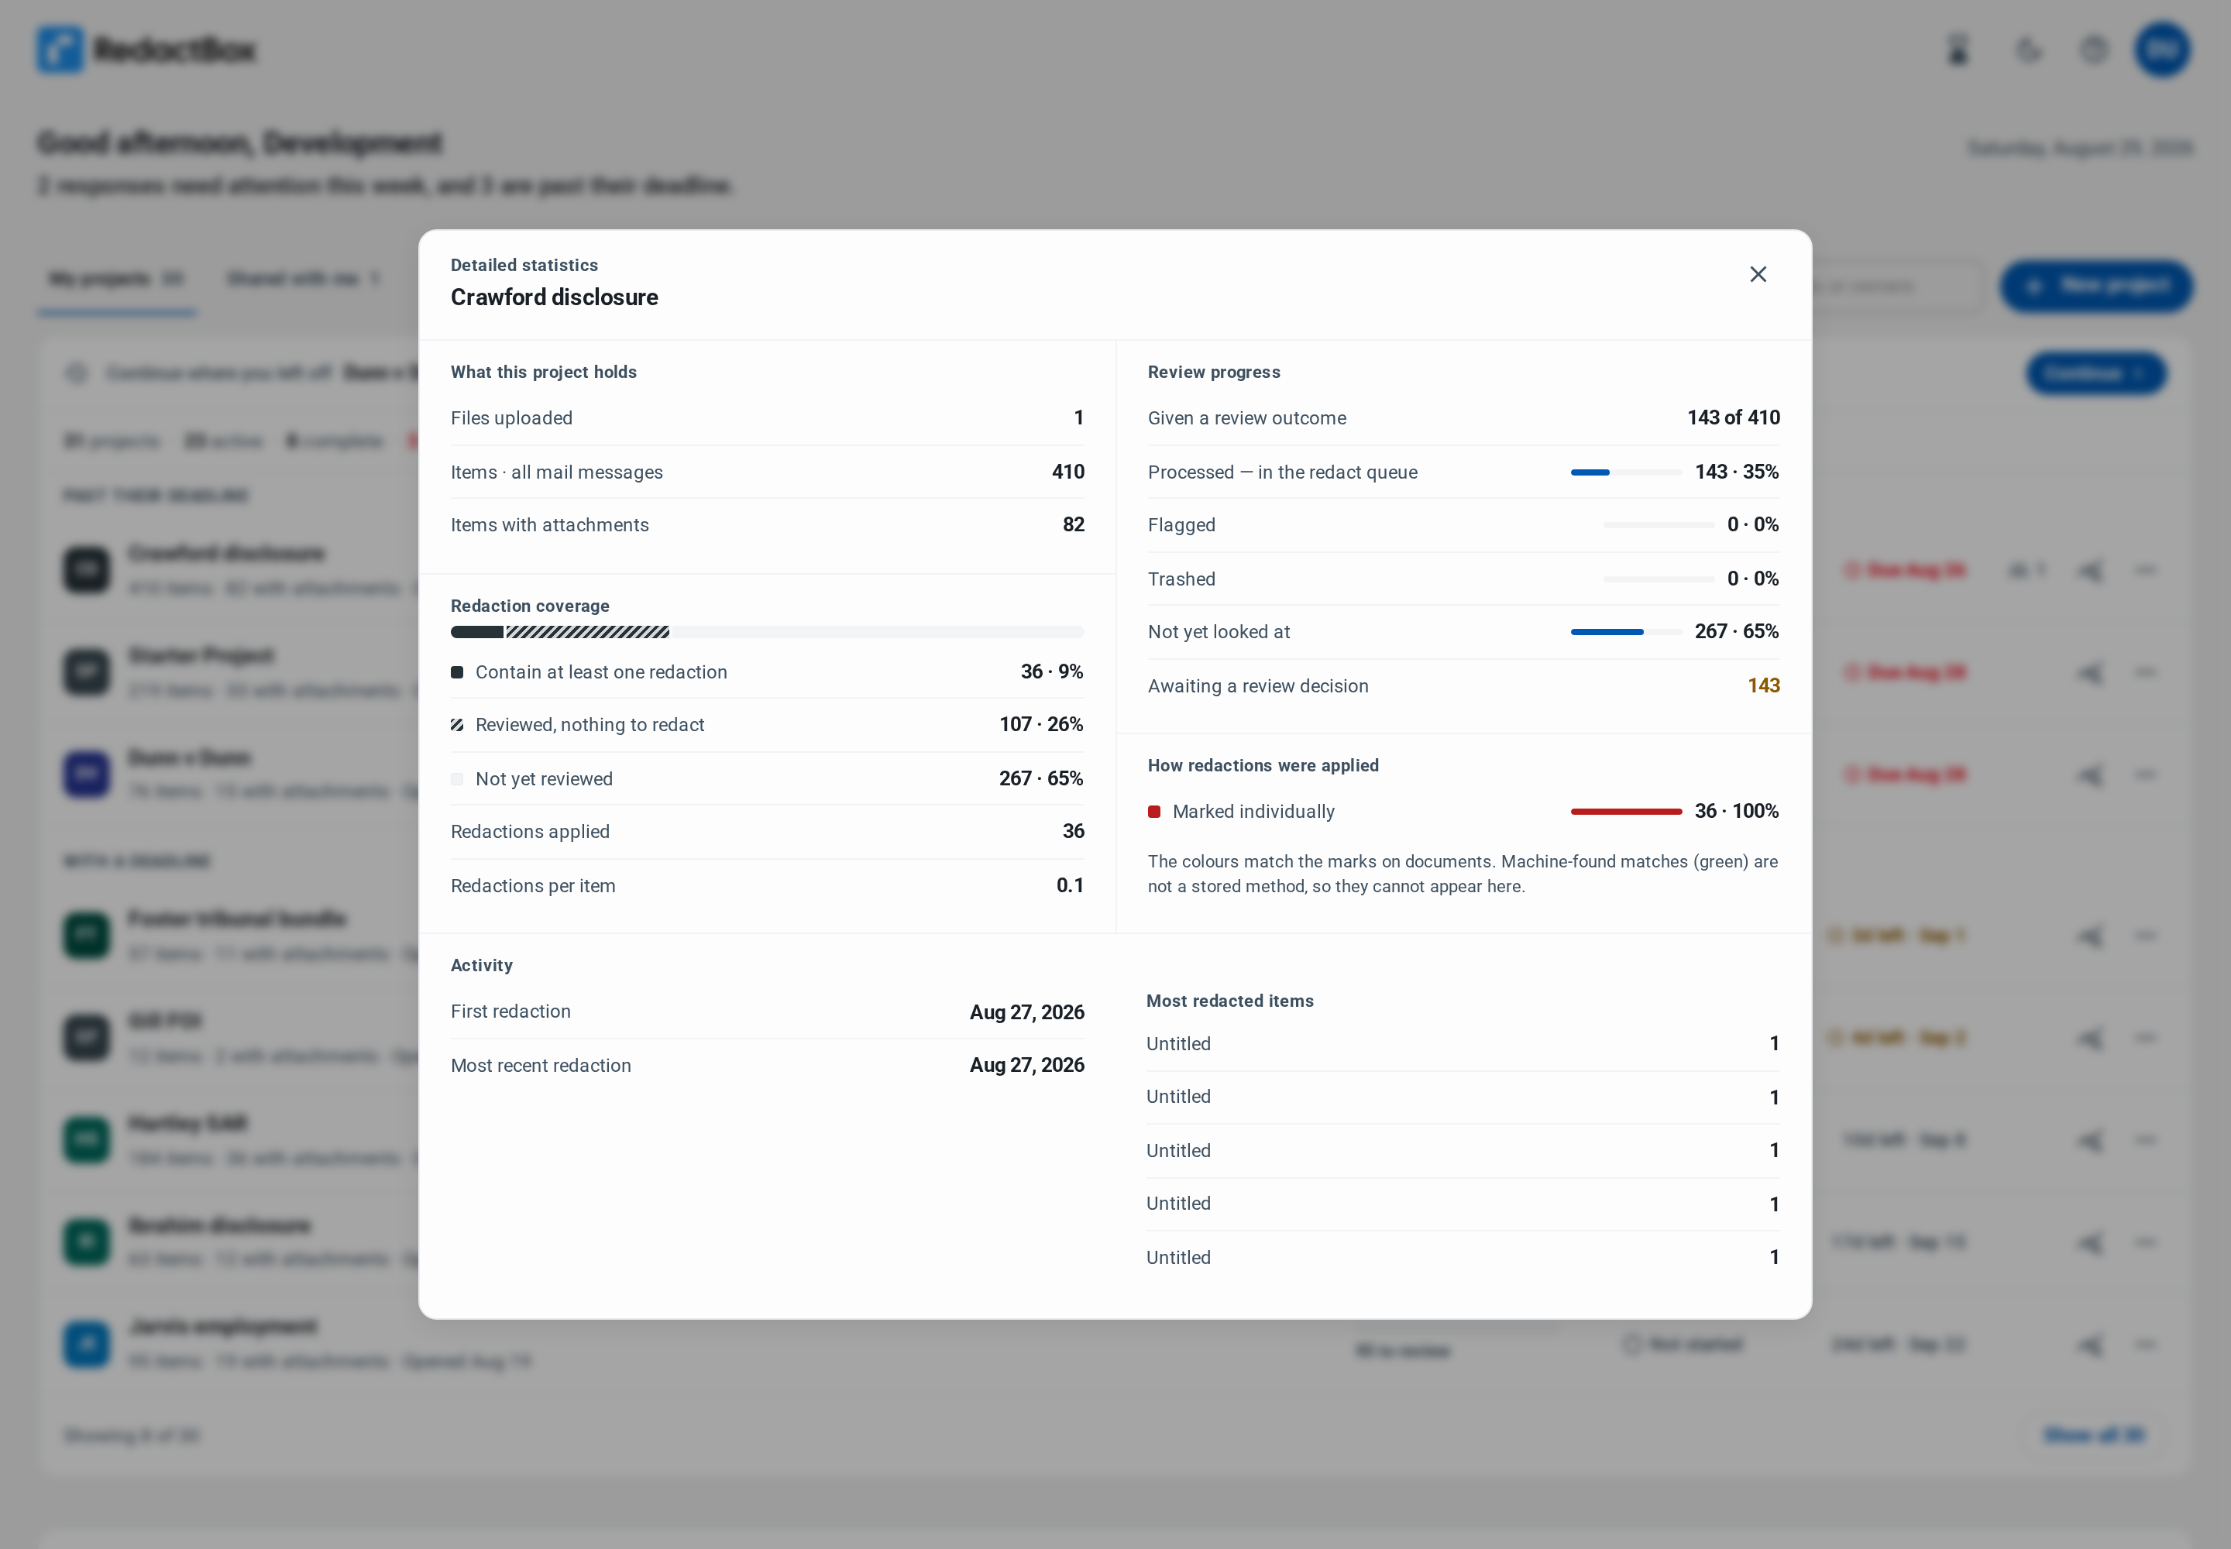Click the Continue button
This screenshot has width=2231, height=1549.
click(2095, 373)
